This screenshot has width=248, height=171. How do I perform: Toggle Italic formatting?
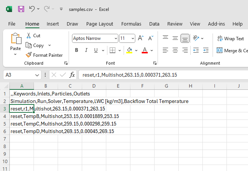pyautogui.click(x=86, y=50)
